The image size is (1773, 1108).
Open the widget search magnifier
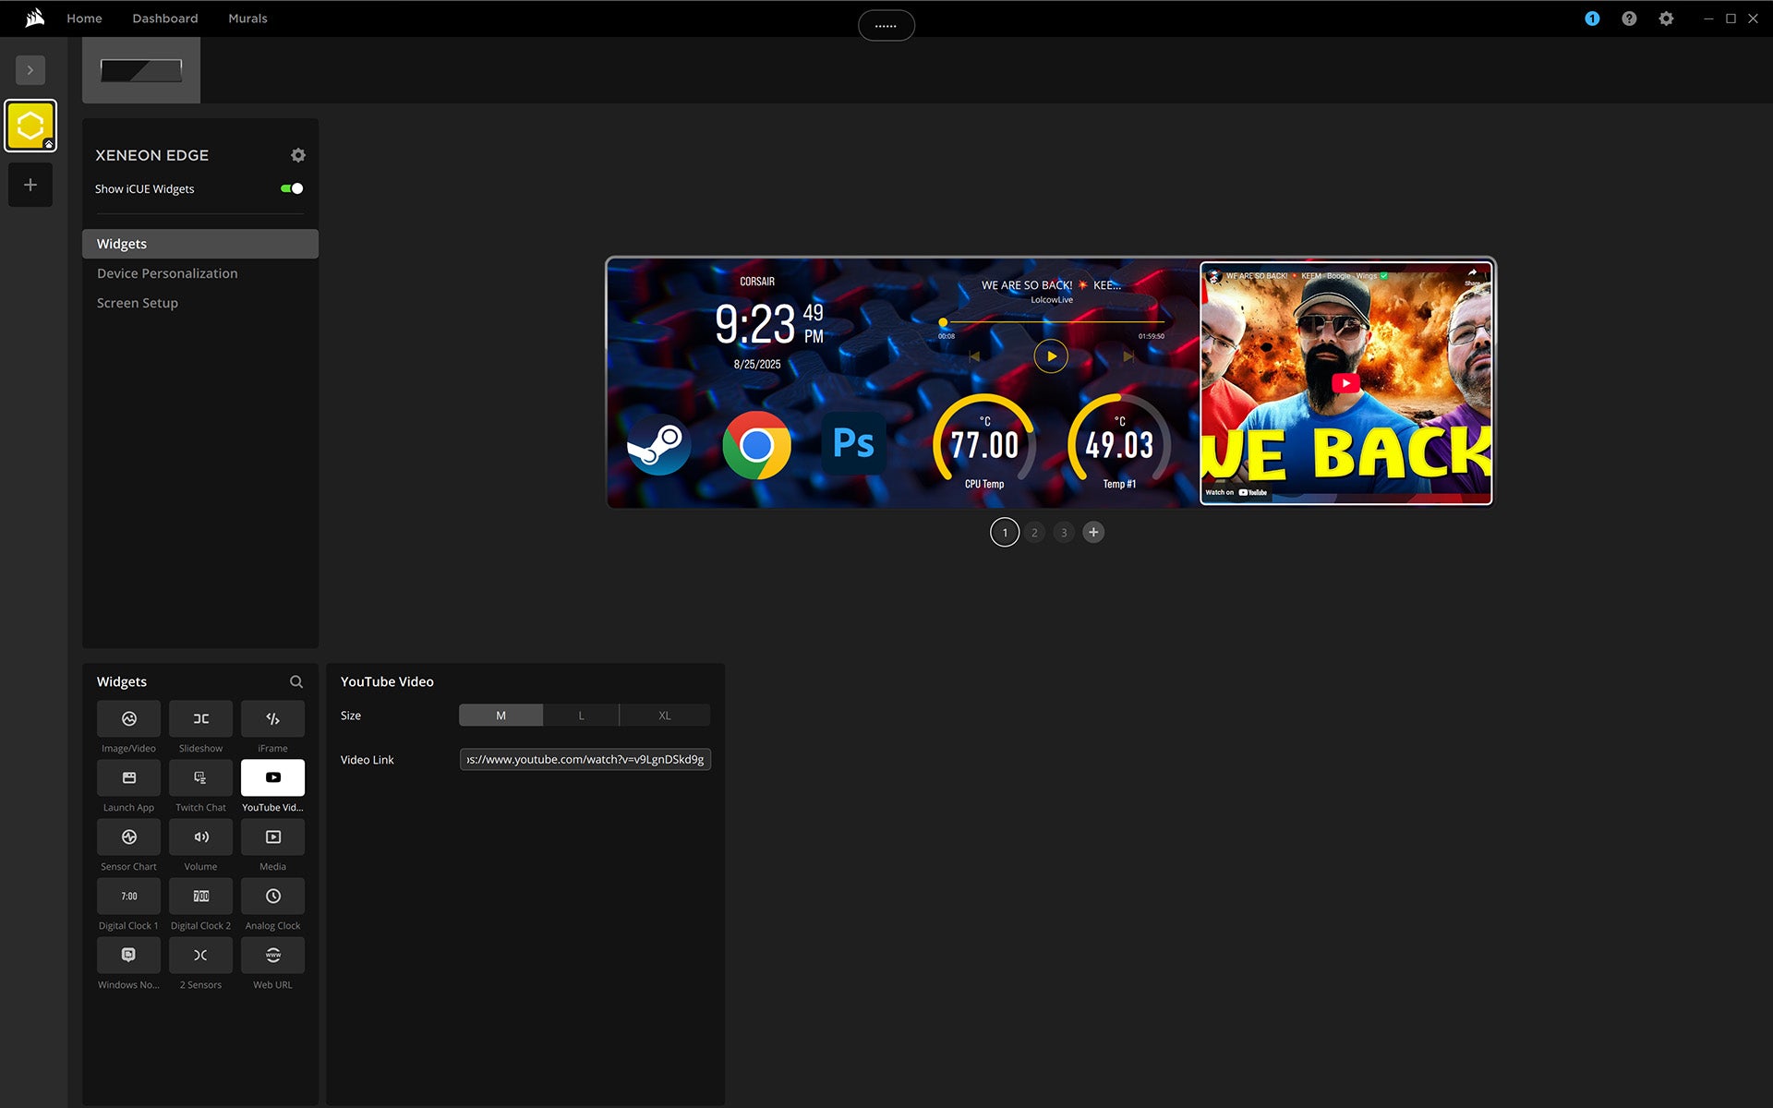(296, 681)
